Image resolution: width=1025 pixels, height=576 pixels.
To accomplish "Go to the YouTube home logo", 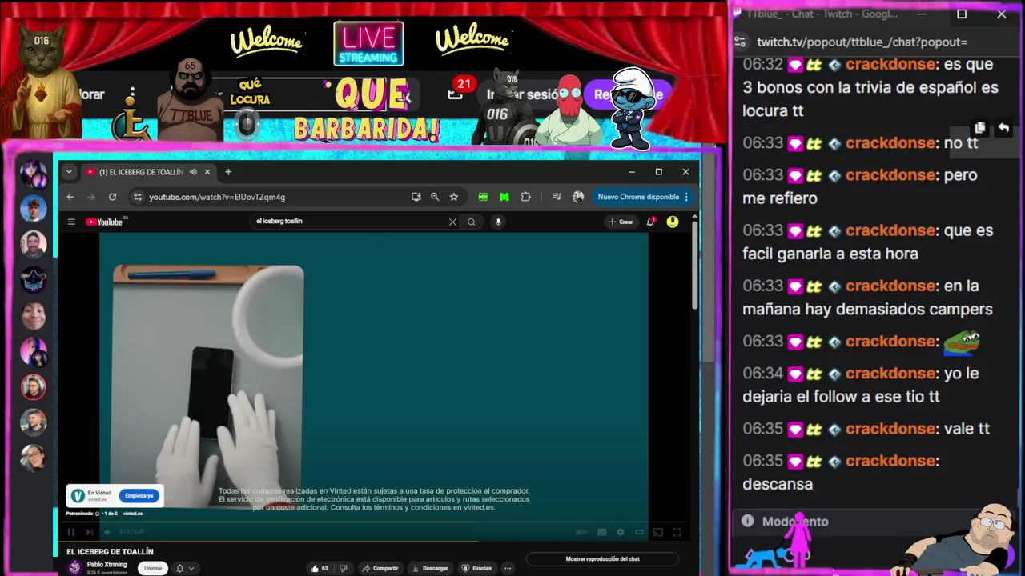I will tap(105, 222).
